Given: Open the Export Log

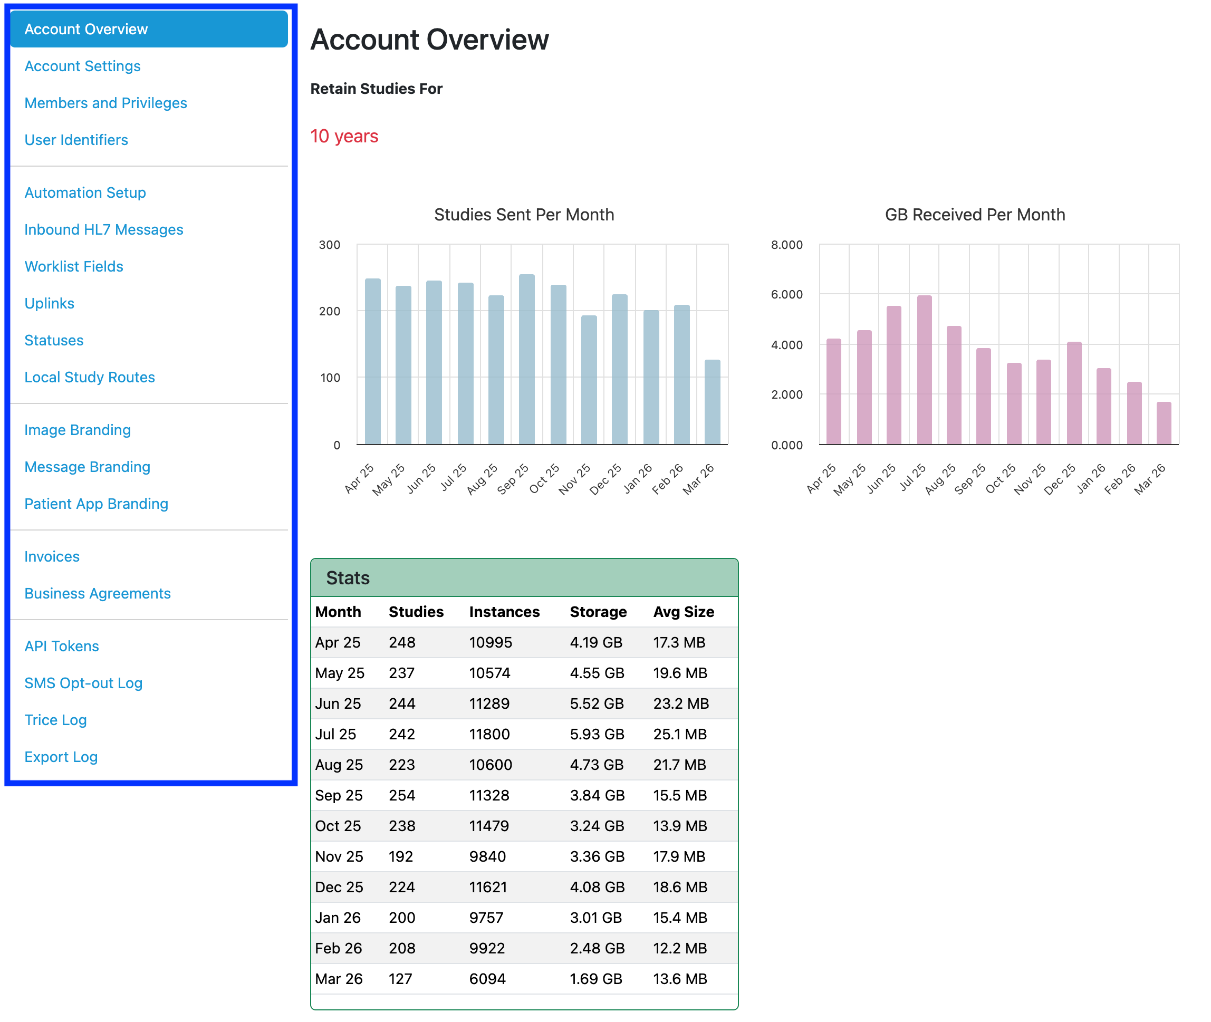Looking at the screenshot, I should click(61, 757).
